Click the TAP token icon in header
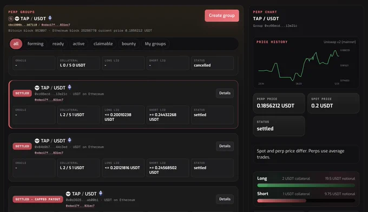Screen dimensions: 368x212 pyautogui.click(x=17, y=18)
